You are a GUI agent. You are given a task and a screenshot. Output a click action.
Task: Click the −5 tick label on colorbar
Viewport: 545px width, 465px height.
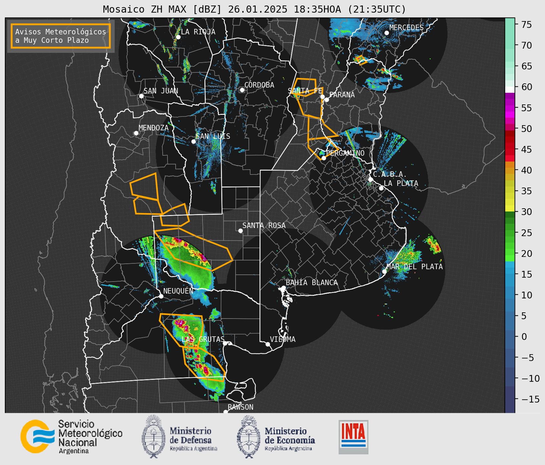coord(528,357)
